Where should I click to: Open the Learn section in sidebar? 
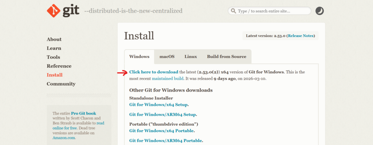tap(54, 48)
